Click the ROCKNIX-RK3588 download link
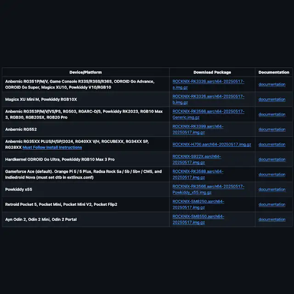Image resolution: width=294 pixels, height=294 pixels. pyautogui.click(x=198, y=171)
